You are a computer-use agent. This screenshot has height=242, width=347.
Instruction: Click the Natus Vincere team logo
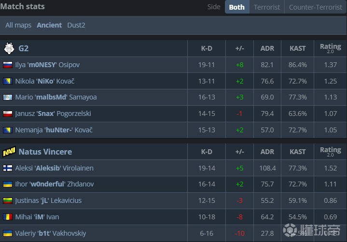click(x=9, y=152)
